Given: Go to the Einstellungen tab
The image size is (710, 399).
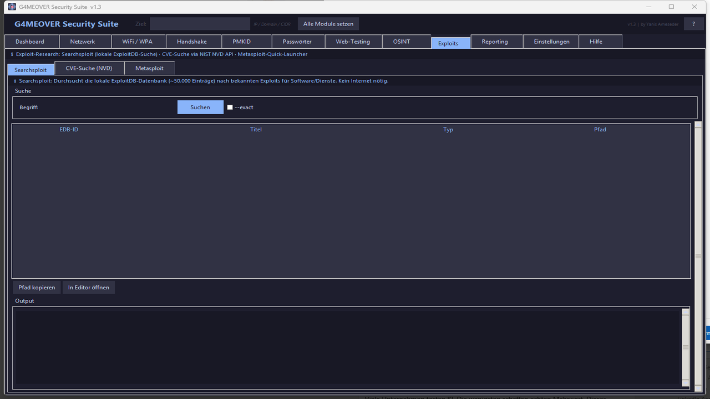Looking at the screenshot, I should pyautogui.click(x=552, y=42).
